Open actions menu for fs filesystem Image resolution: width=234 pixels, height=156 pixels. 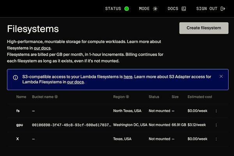[x=216, y=111]
